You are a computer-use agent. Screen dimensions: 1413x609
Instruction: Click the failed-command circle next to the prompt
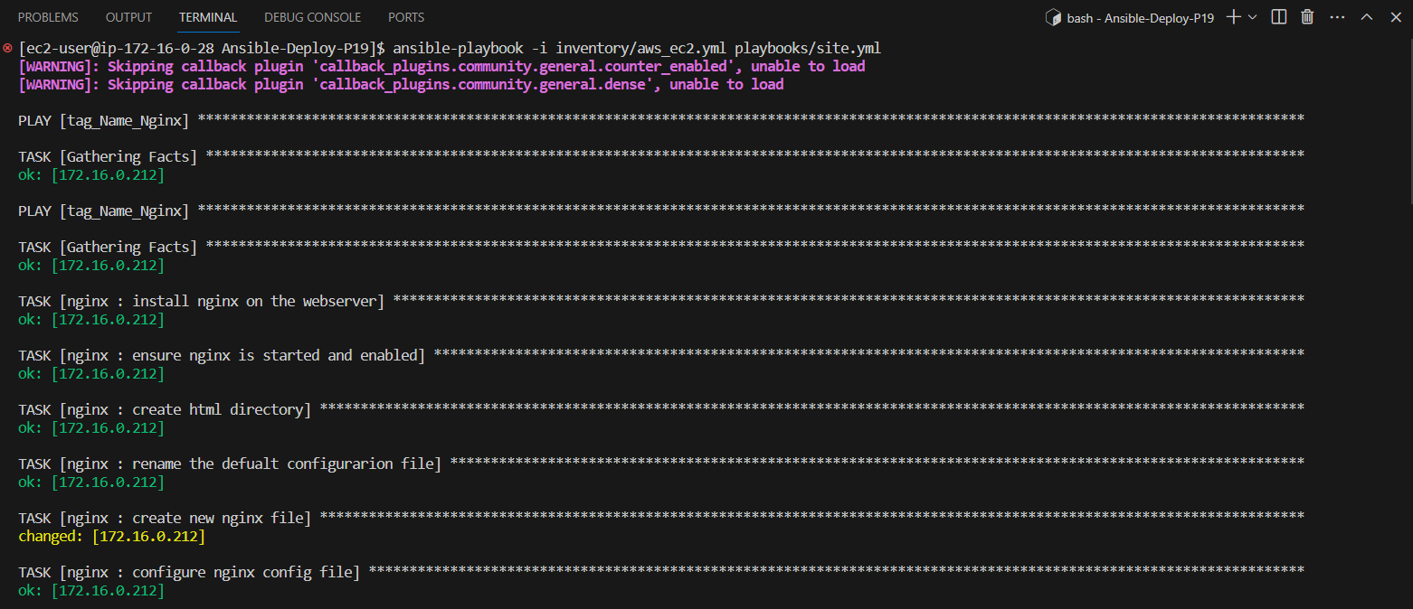pyautogui.click(x=7, y=48)
